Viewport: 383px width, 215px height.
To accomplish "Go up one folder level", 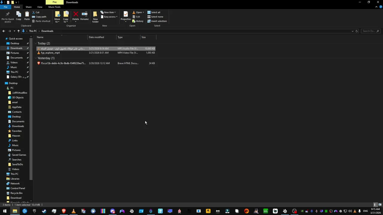I will [18, 31].
